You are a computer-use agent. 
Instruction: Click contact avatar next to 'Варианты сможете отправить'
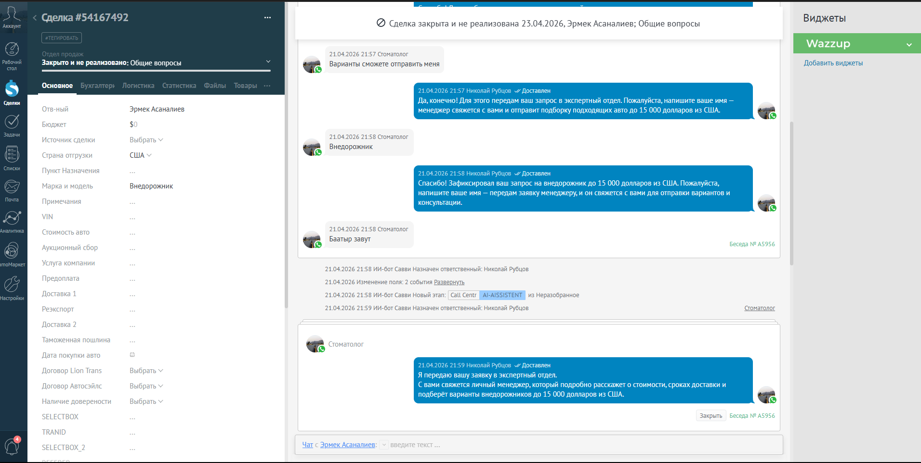[312, 64]
